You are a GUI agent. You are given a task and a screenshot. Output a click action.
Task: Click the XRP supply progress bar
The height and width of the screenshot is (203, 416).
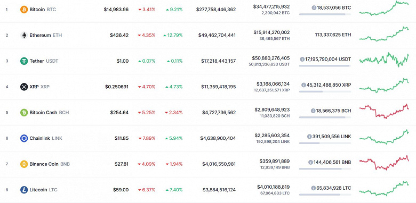[x=325, y=92]
